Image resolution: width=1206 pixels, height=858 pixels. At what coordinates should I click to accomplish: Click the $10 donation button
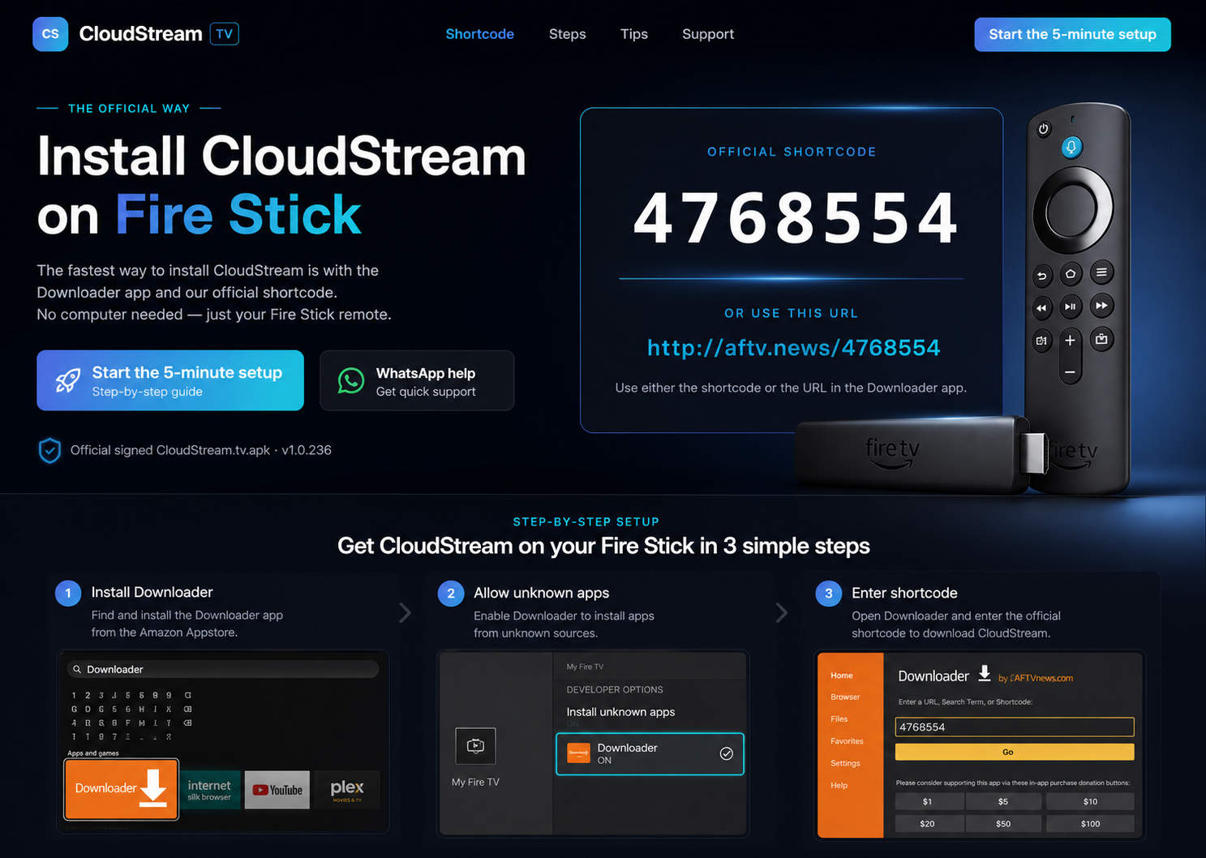coord(1090,801)
